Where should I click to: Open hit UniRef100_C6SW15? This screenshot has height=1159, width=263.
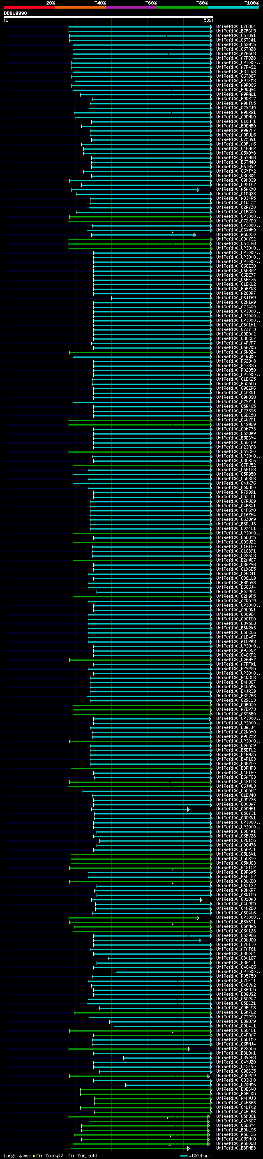235,44
